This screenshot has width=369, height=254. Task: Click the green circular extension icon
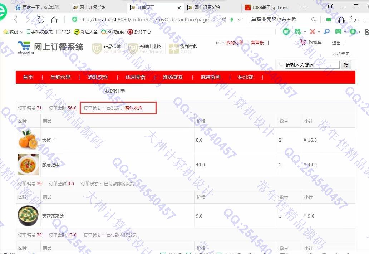pyautogui.click(x=286, y=31)
